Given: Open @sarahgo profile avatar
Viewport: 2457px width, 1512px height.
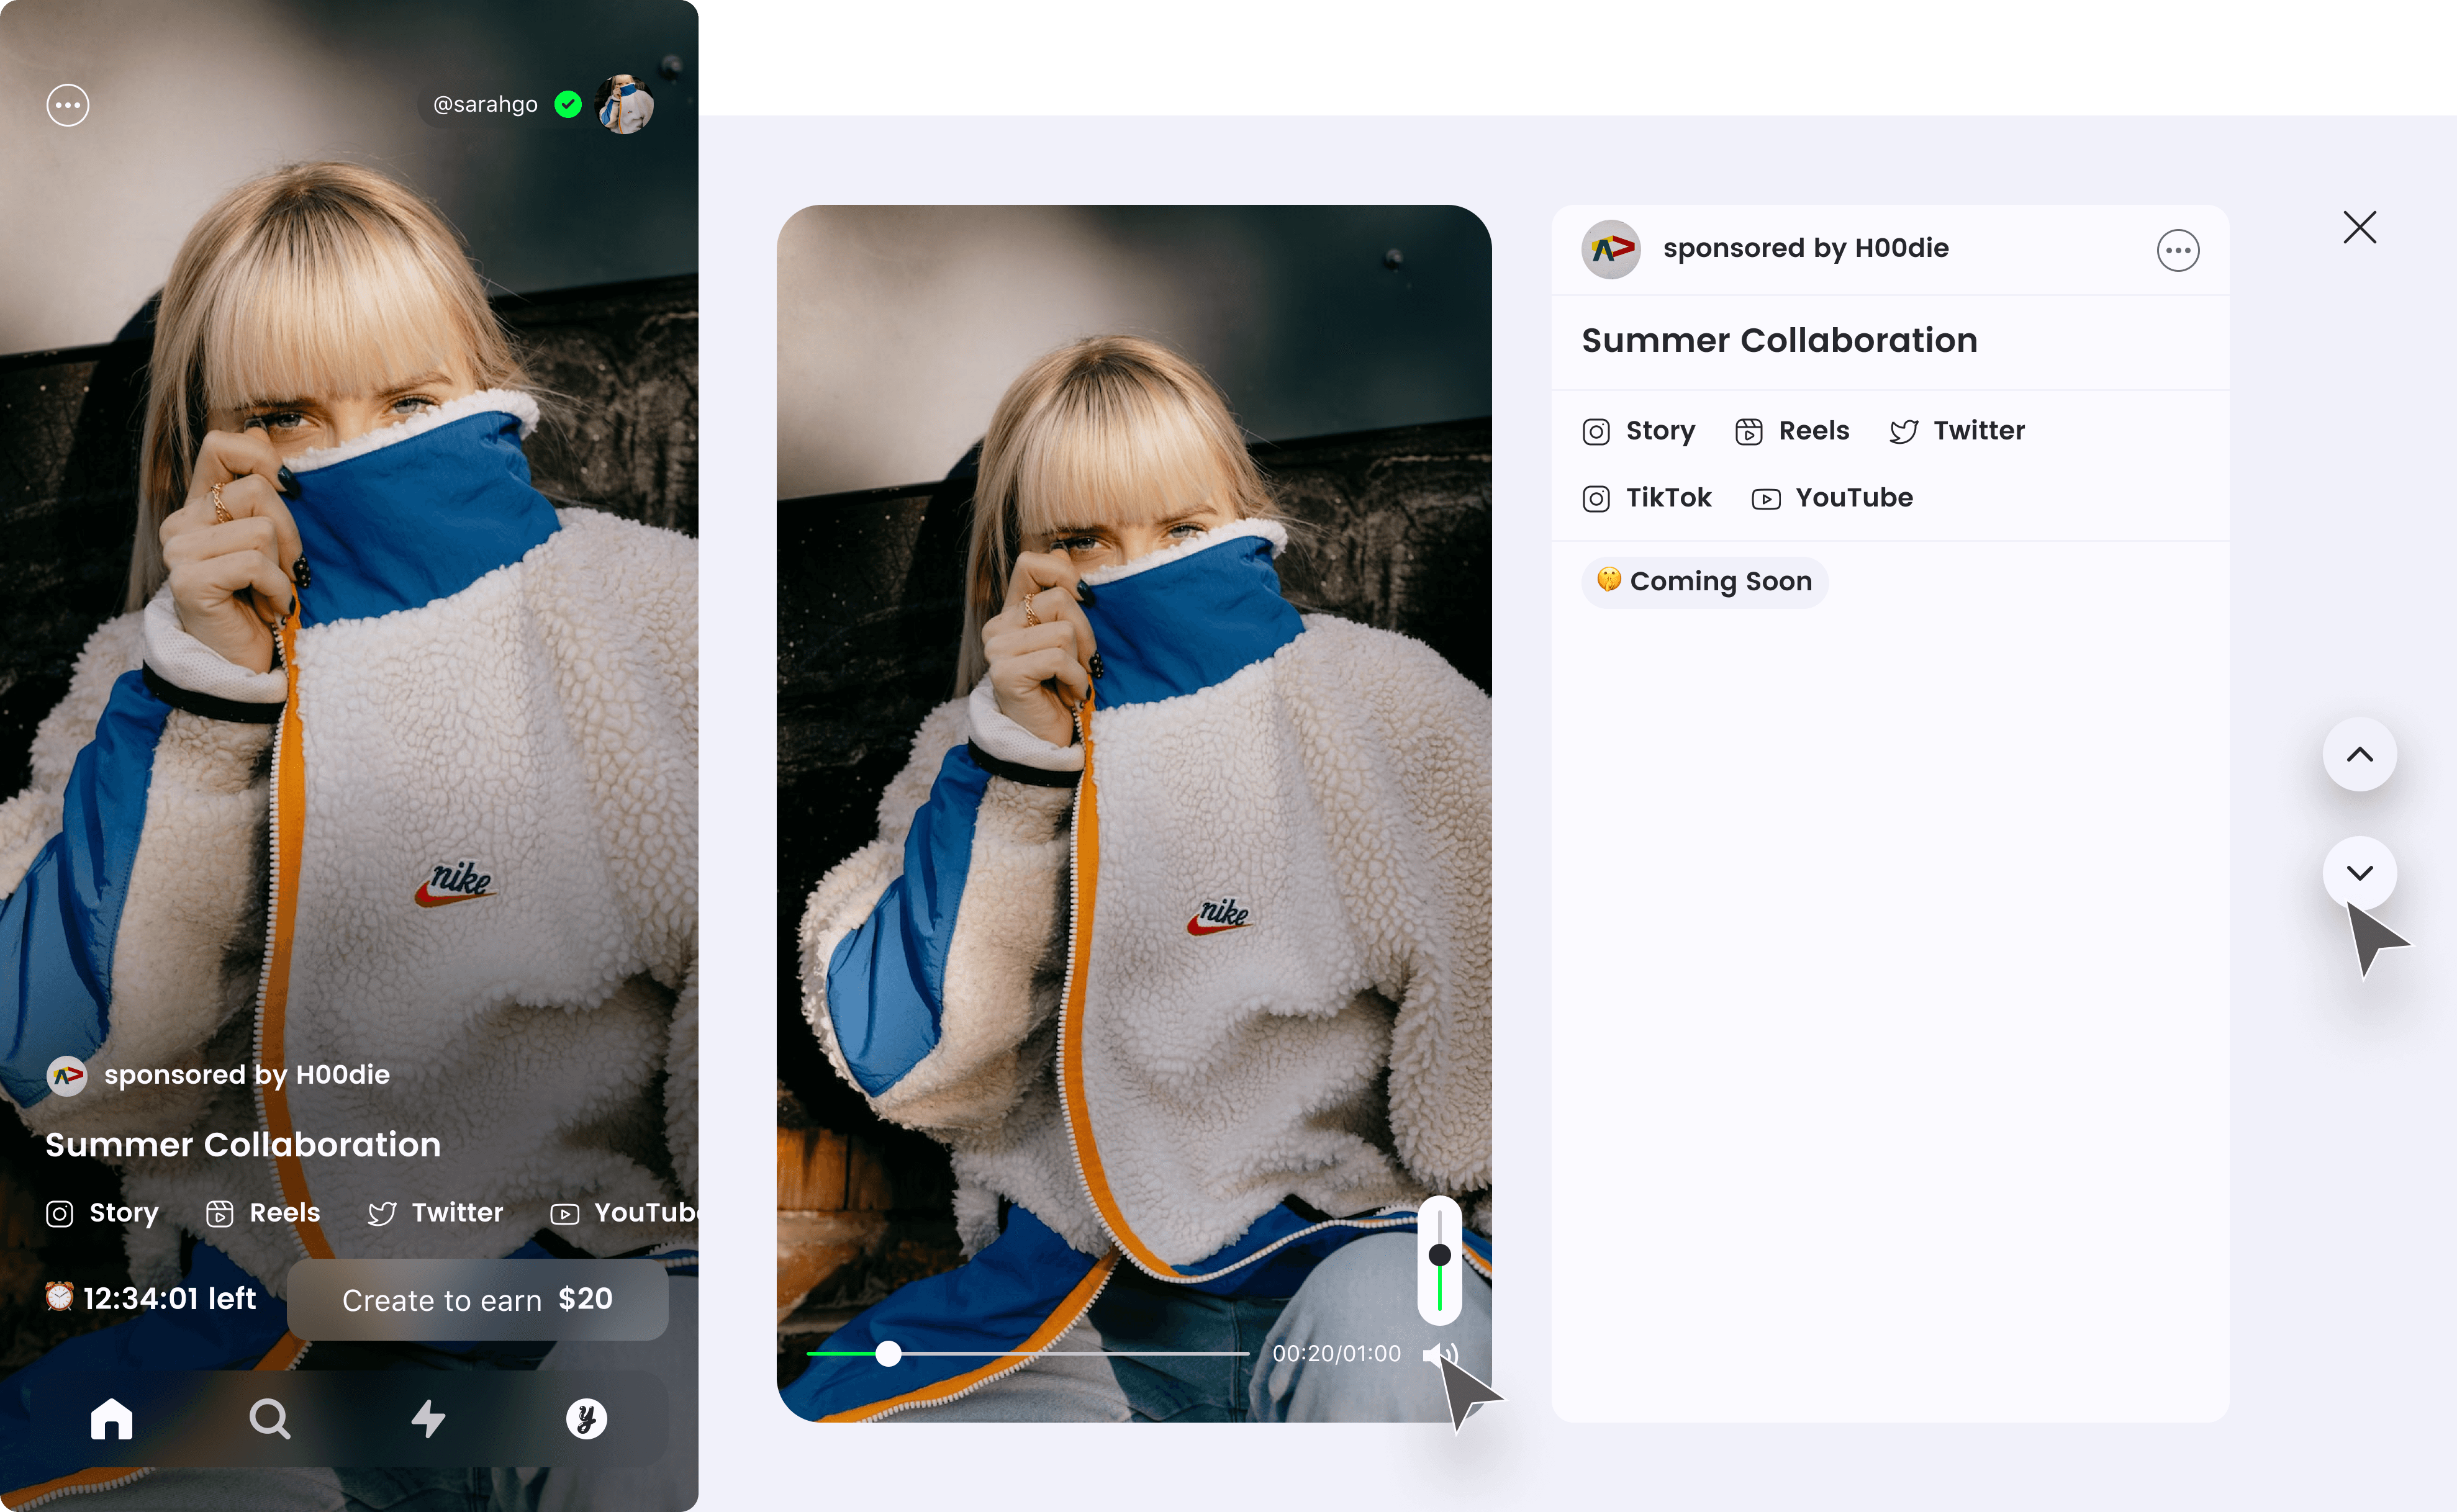Looking at the screenshot, I should [x=624, y=104].
